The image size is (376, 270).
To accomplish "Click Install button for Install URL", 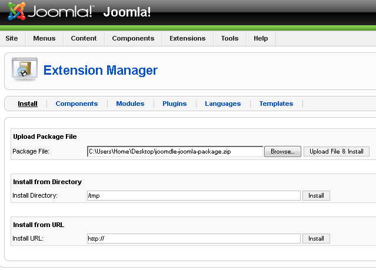I will pyautogui.click(x=316, y=239).
